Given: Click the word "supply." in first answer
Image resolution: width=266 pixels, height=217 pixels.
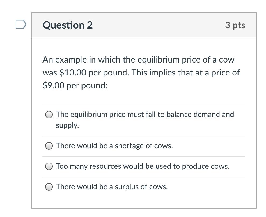Looking at the screenshot, I should [67, 125].
